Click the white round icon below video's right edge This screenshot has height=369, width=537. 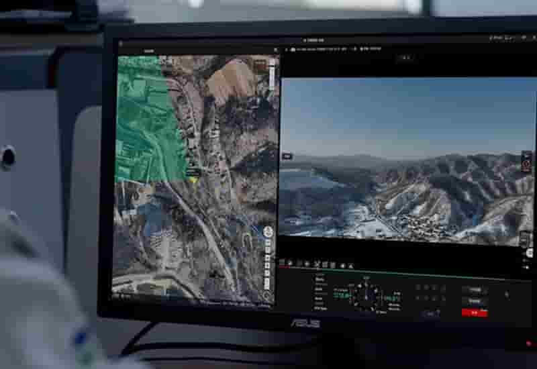click(530, 253)
